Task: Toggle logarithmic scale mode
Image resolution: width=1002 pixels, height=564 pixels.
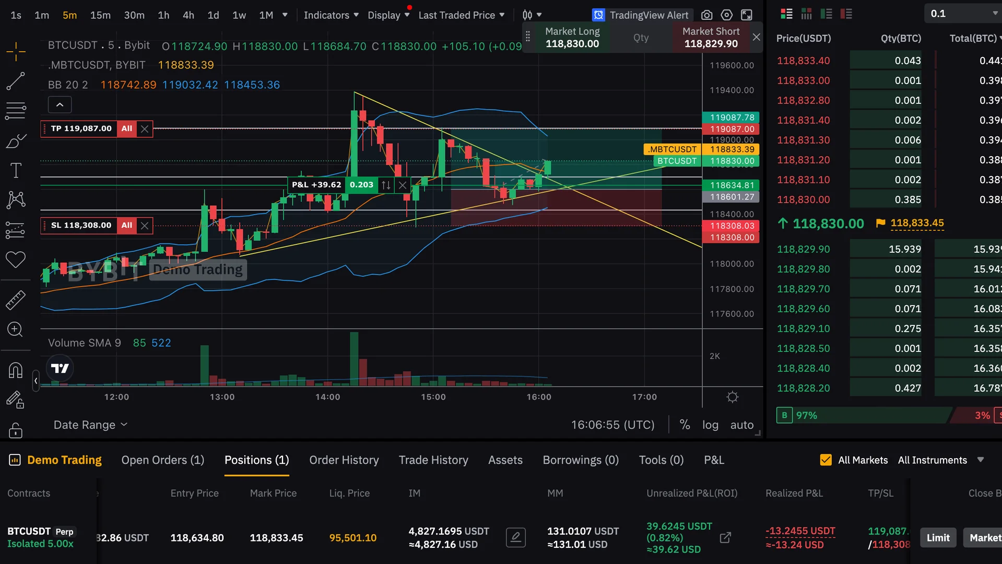Action: [x=710, y=425]
